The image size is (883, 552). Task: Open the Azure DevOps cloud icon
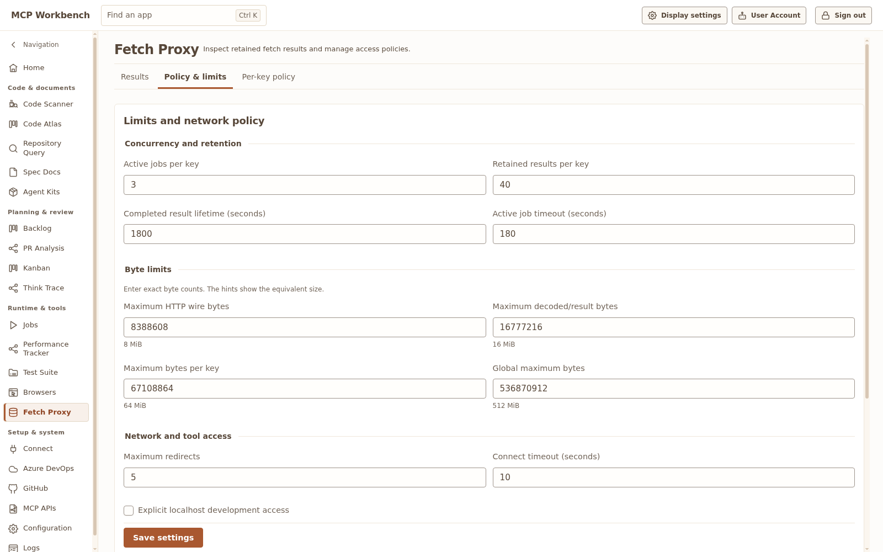[x=13, y=469]
